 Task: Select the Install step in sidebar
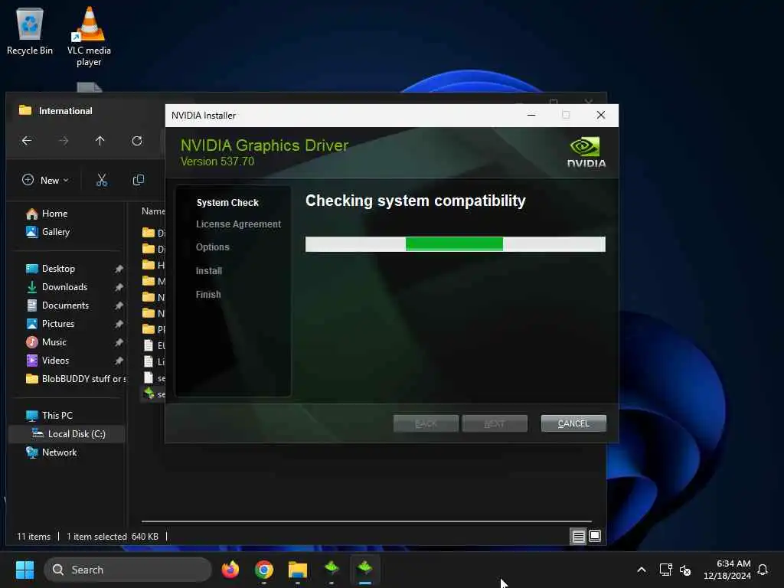pyautogui.click(x=209, y=270)
